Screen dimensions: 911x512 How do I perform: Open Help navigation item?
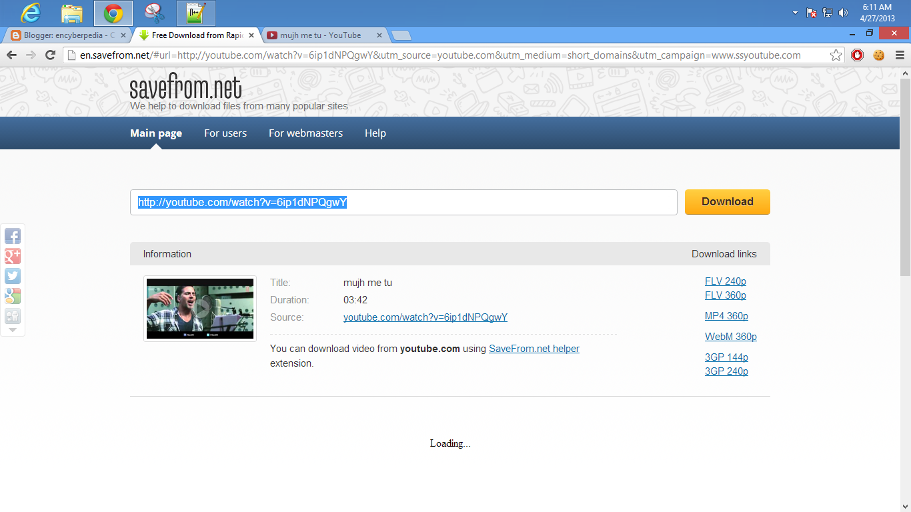tap(375, 133)
